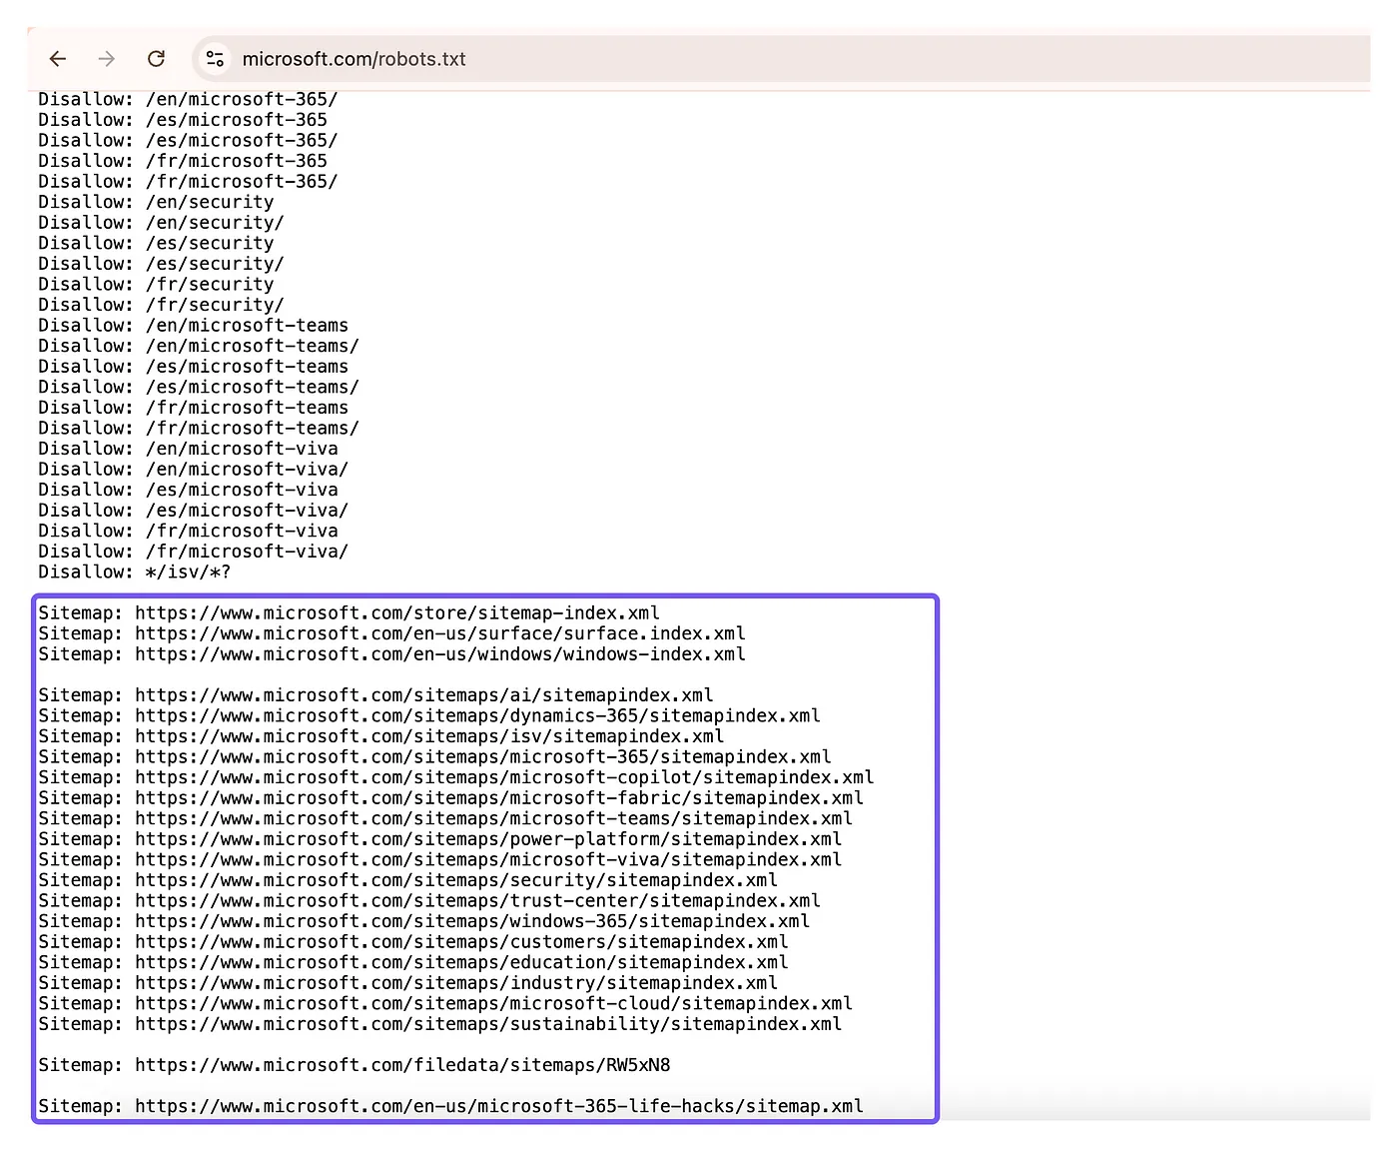Click the sitemaps/security/sitemapindex.xml line
1398x1149 pixels.
pos(408,880)
